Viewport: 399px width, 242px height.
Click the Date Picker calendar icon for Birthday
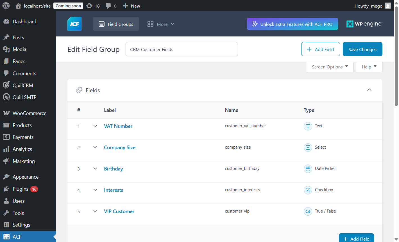pos(308,169)
